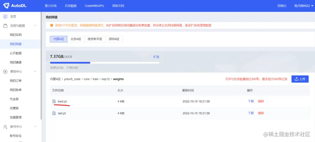Open the 炼丹师8522 user dropdown
315x142 pixels.
[x=304, y=6]
